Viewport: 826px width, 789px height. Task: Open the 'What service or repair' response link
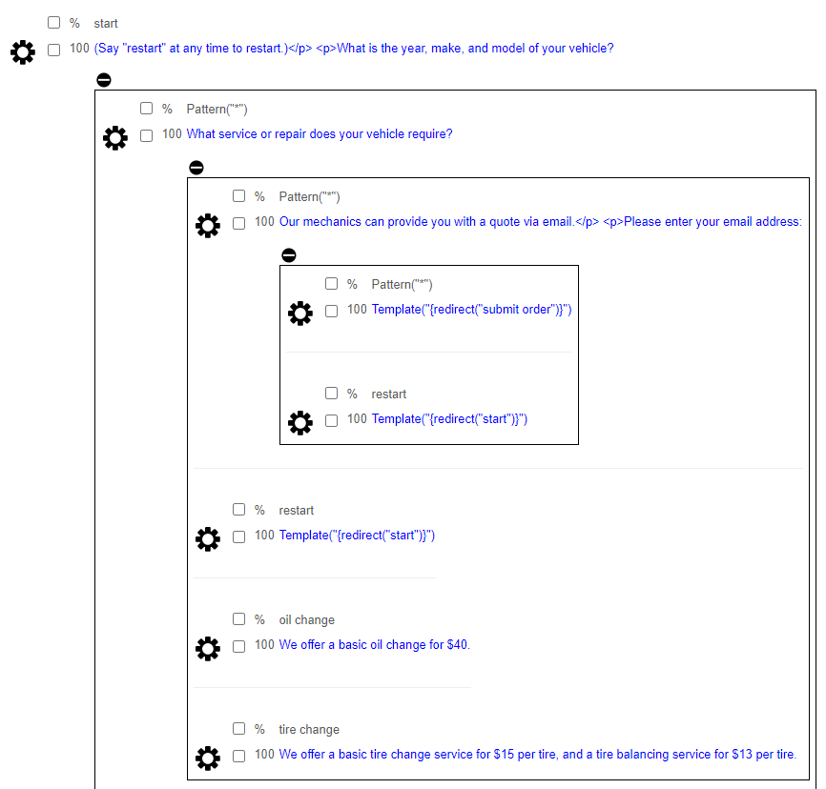320,133
